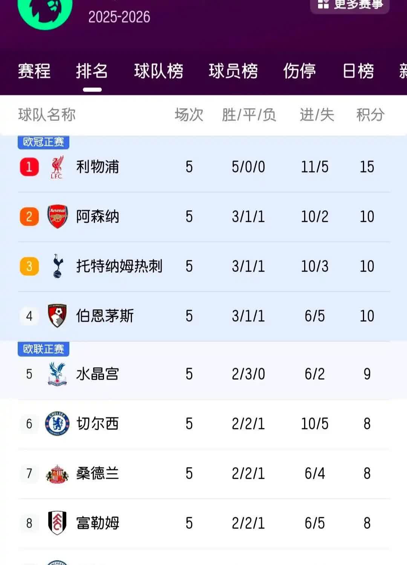The image size is (407, 565).
Task: Tap the 欧联正赛 zone label
Action: (43, 349)
